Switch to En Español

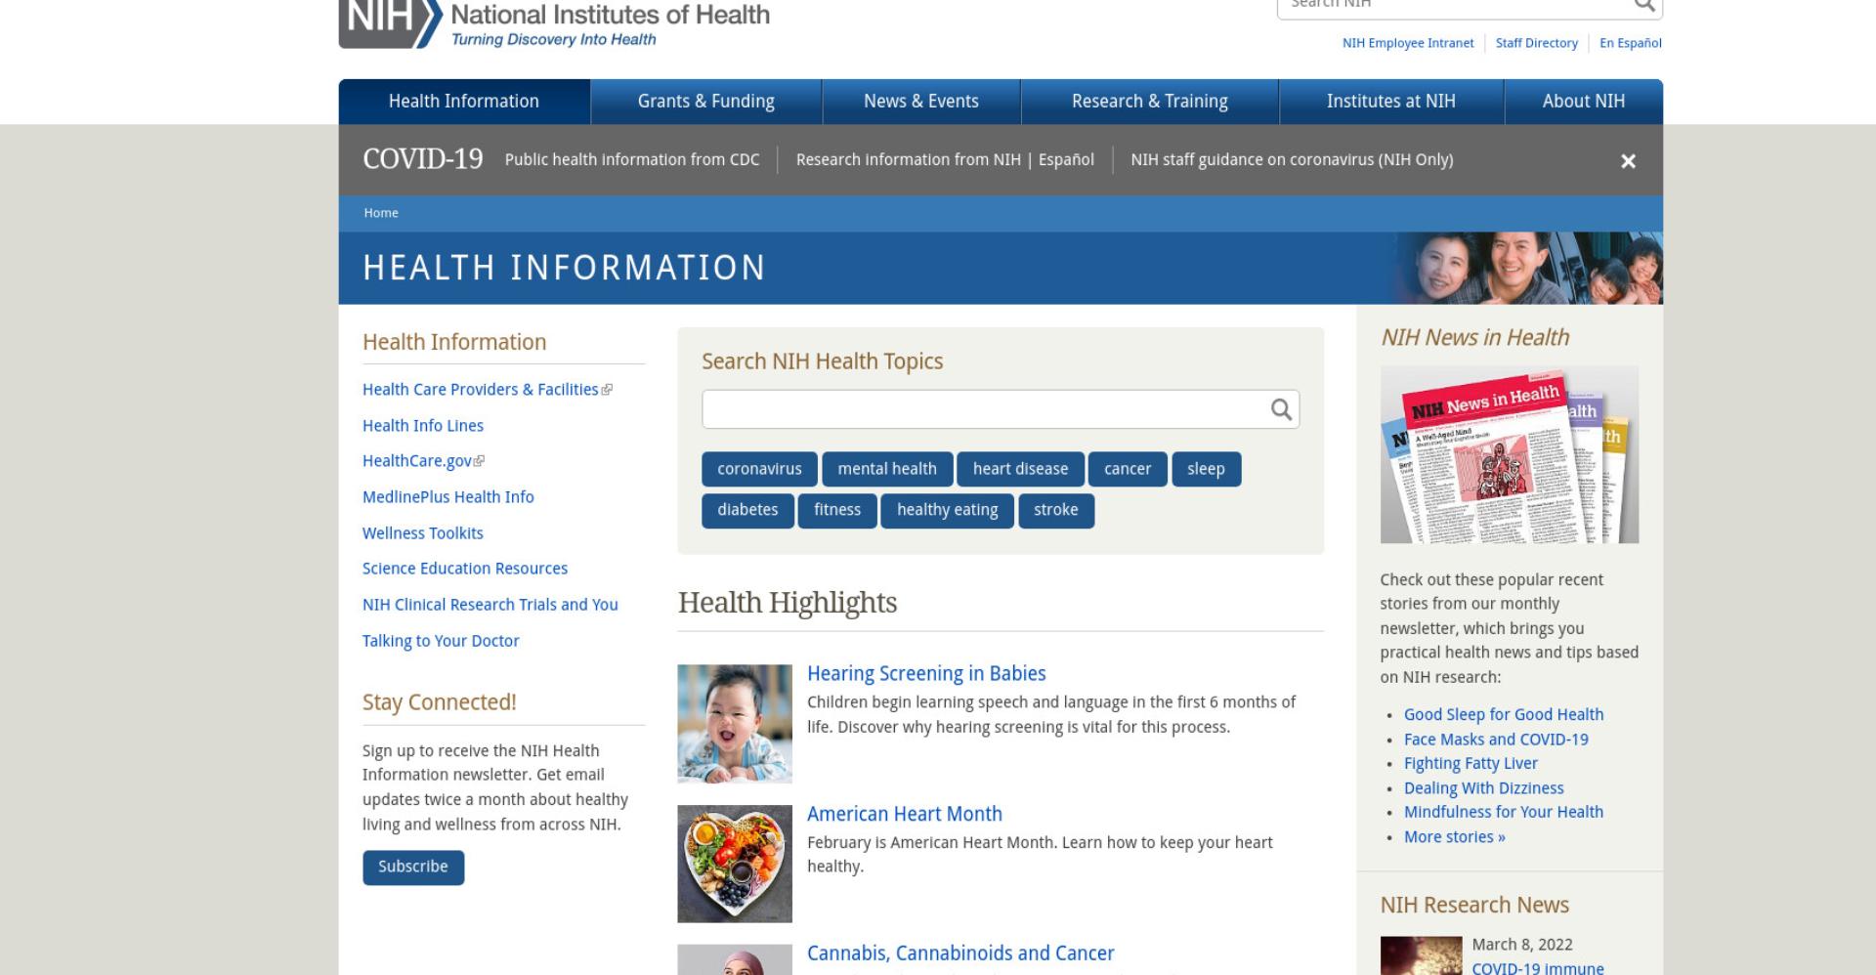pyautogui.click(x=1631, y=43)
